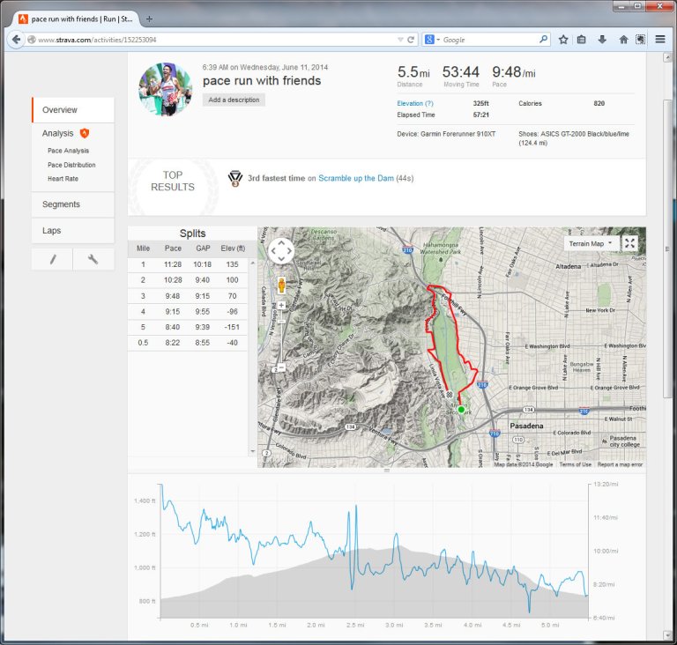Click the 9:48 /mi pace stat
This screenshot has width=677, height=645.
pyautogui.click(x=514, y=72)
